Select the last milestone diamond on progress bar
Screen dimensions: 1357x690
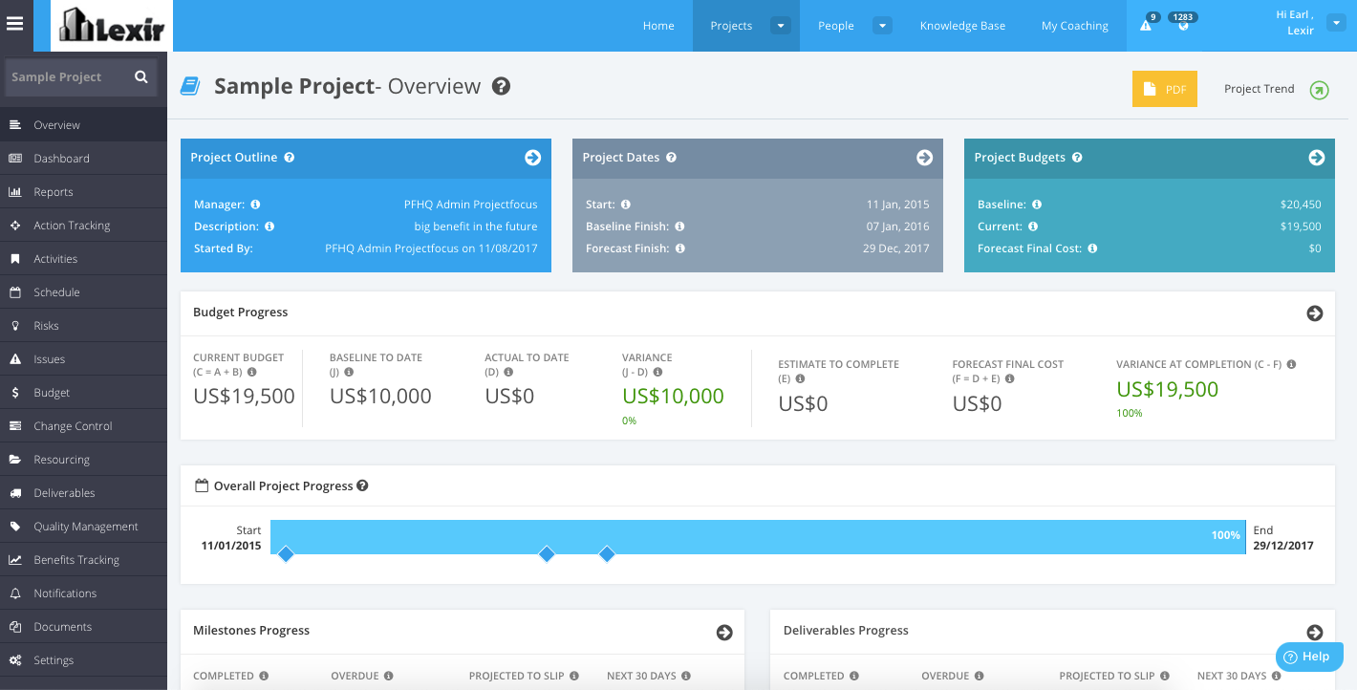[x=606, y=554]
